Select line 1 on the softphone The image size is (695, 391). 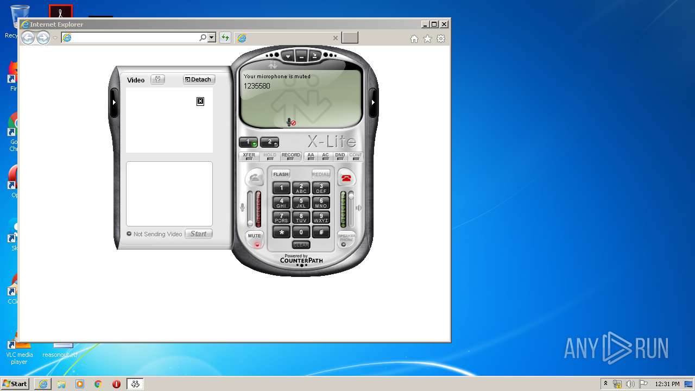248,142
